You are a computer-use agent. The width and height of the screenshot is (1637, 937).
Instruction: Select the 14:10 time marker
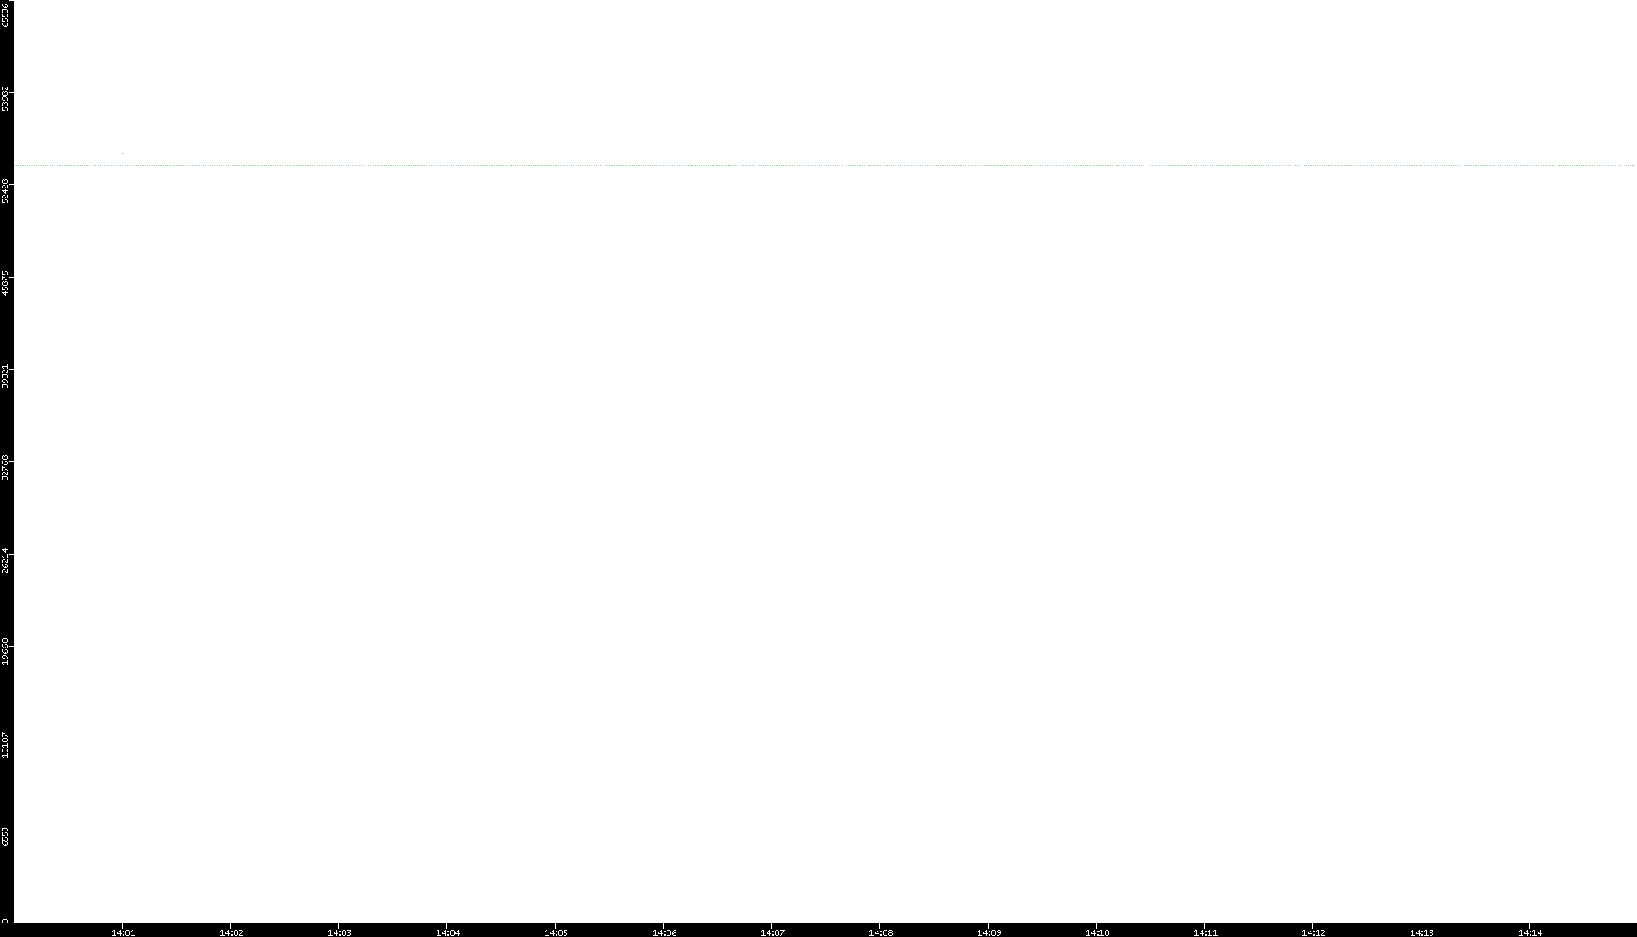[x=1097, y=932]
